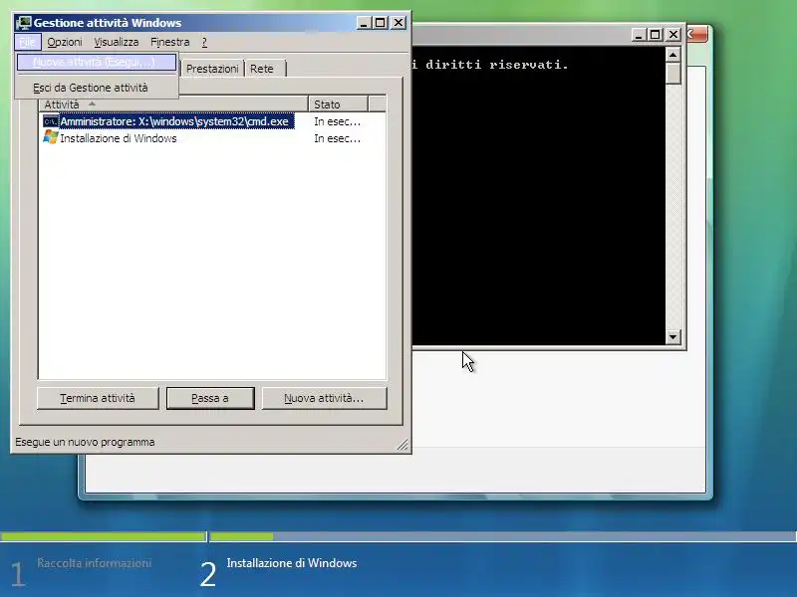Open the ? help menu
Image resolution: width=797 pixels, height=597 pixels.
pyautogui.click(x=204, y=42)
